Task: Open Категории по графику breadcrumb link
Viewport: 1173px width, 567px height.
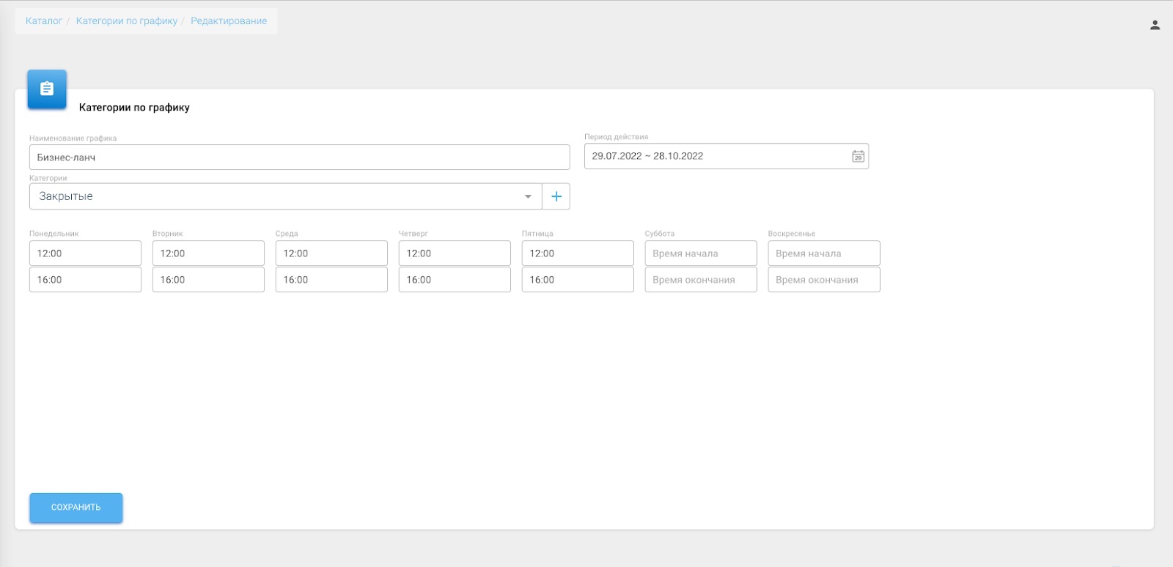Action: (127, 21)
